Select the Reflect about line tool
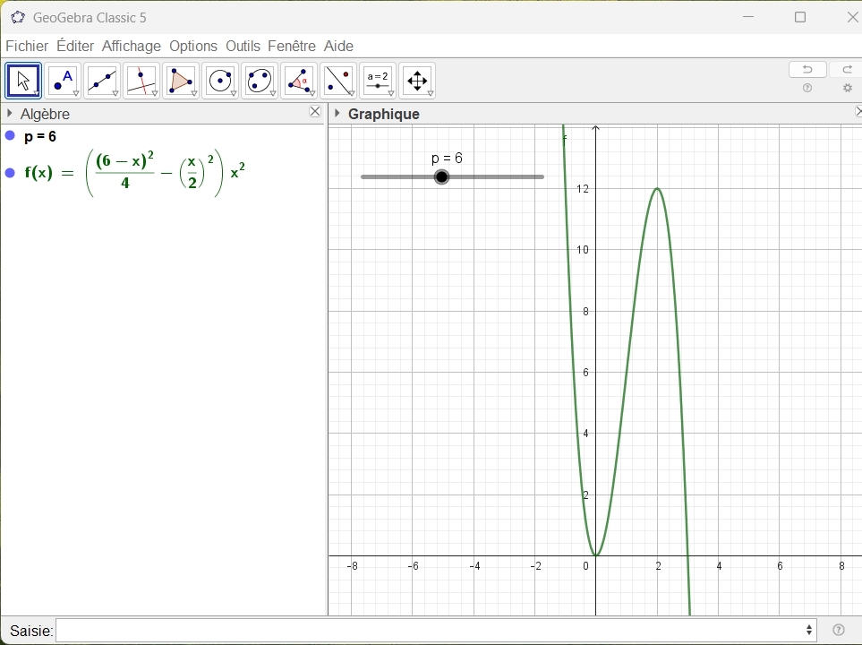This screenshot has height=645, width=862. click(338, 81)
